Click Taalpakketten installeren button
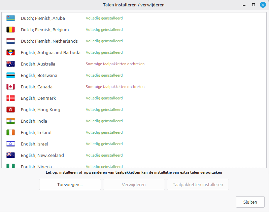The height and width of the screenshot is (212, 269). click(198, 184)
